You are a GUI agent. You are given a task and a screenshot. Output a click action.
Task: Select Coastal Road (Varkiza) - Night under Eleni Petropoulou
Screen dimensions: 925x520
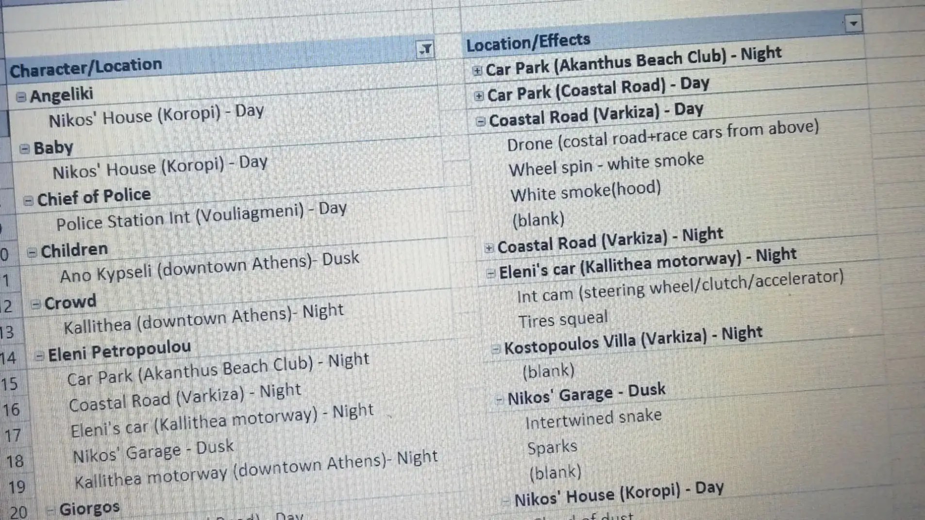(x=185, y=398)
